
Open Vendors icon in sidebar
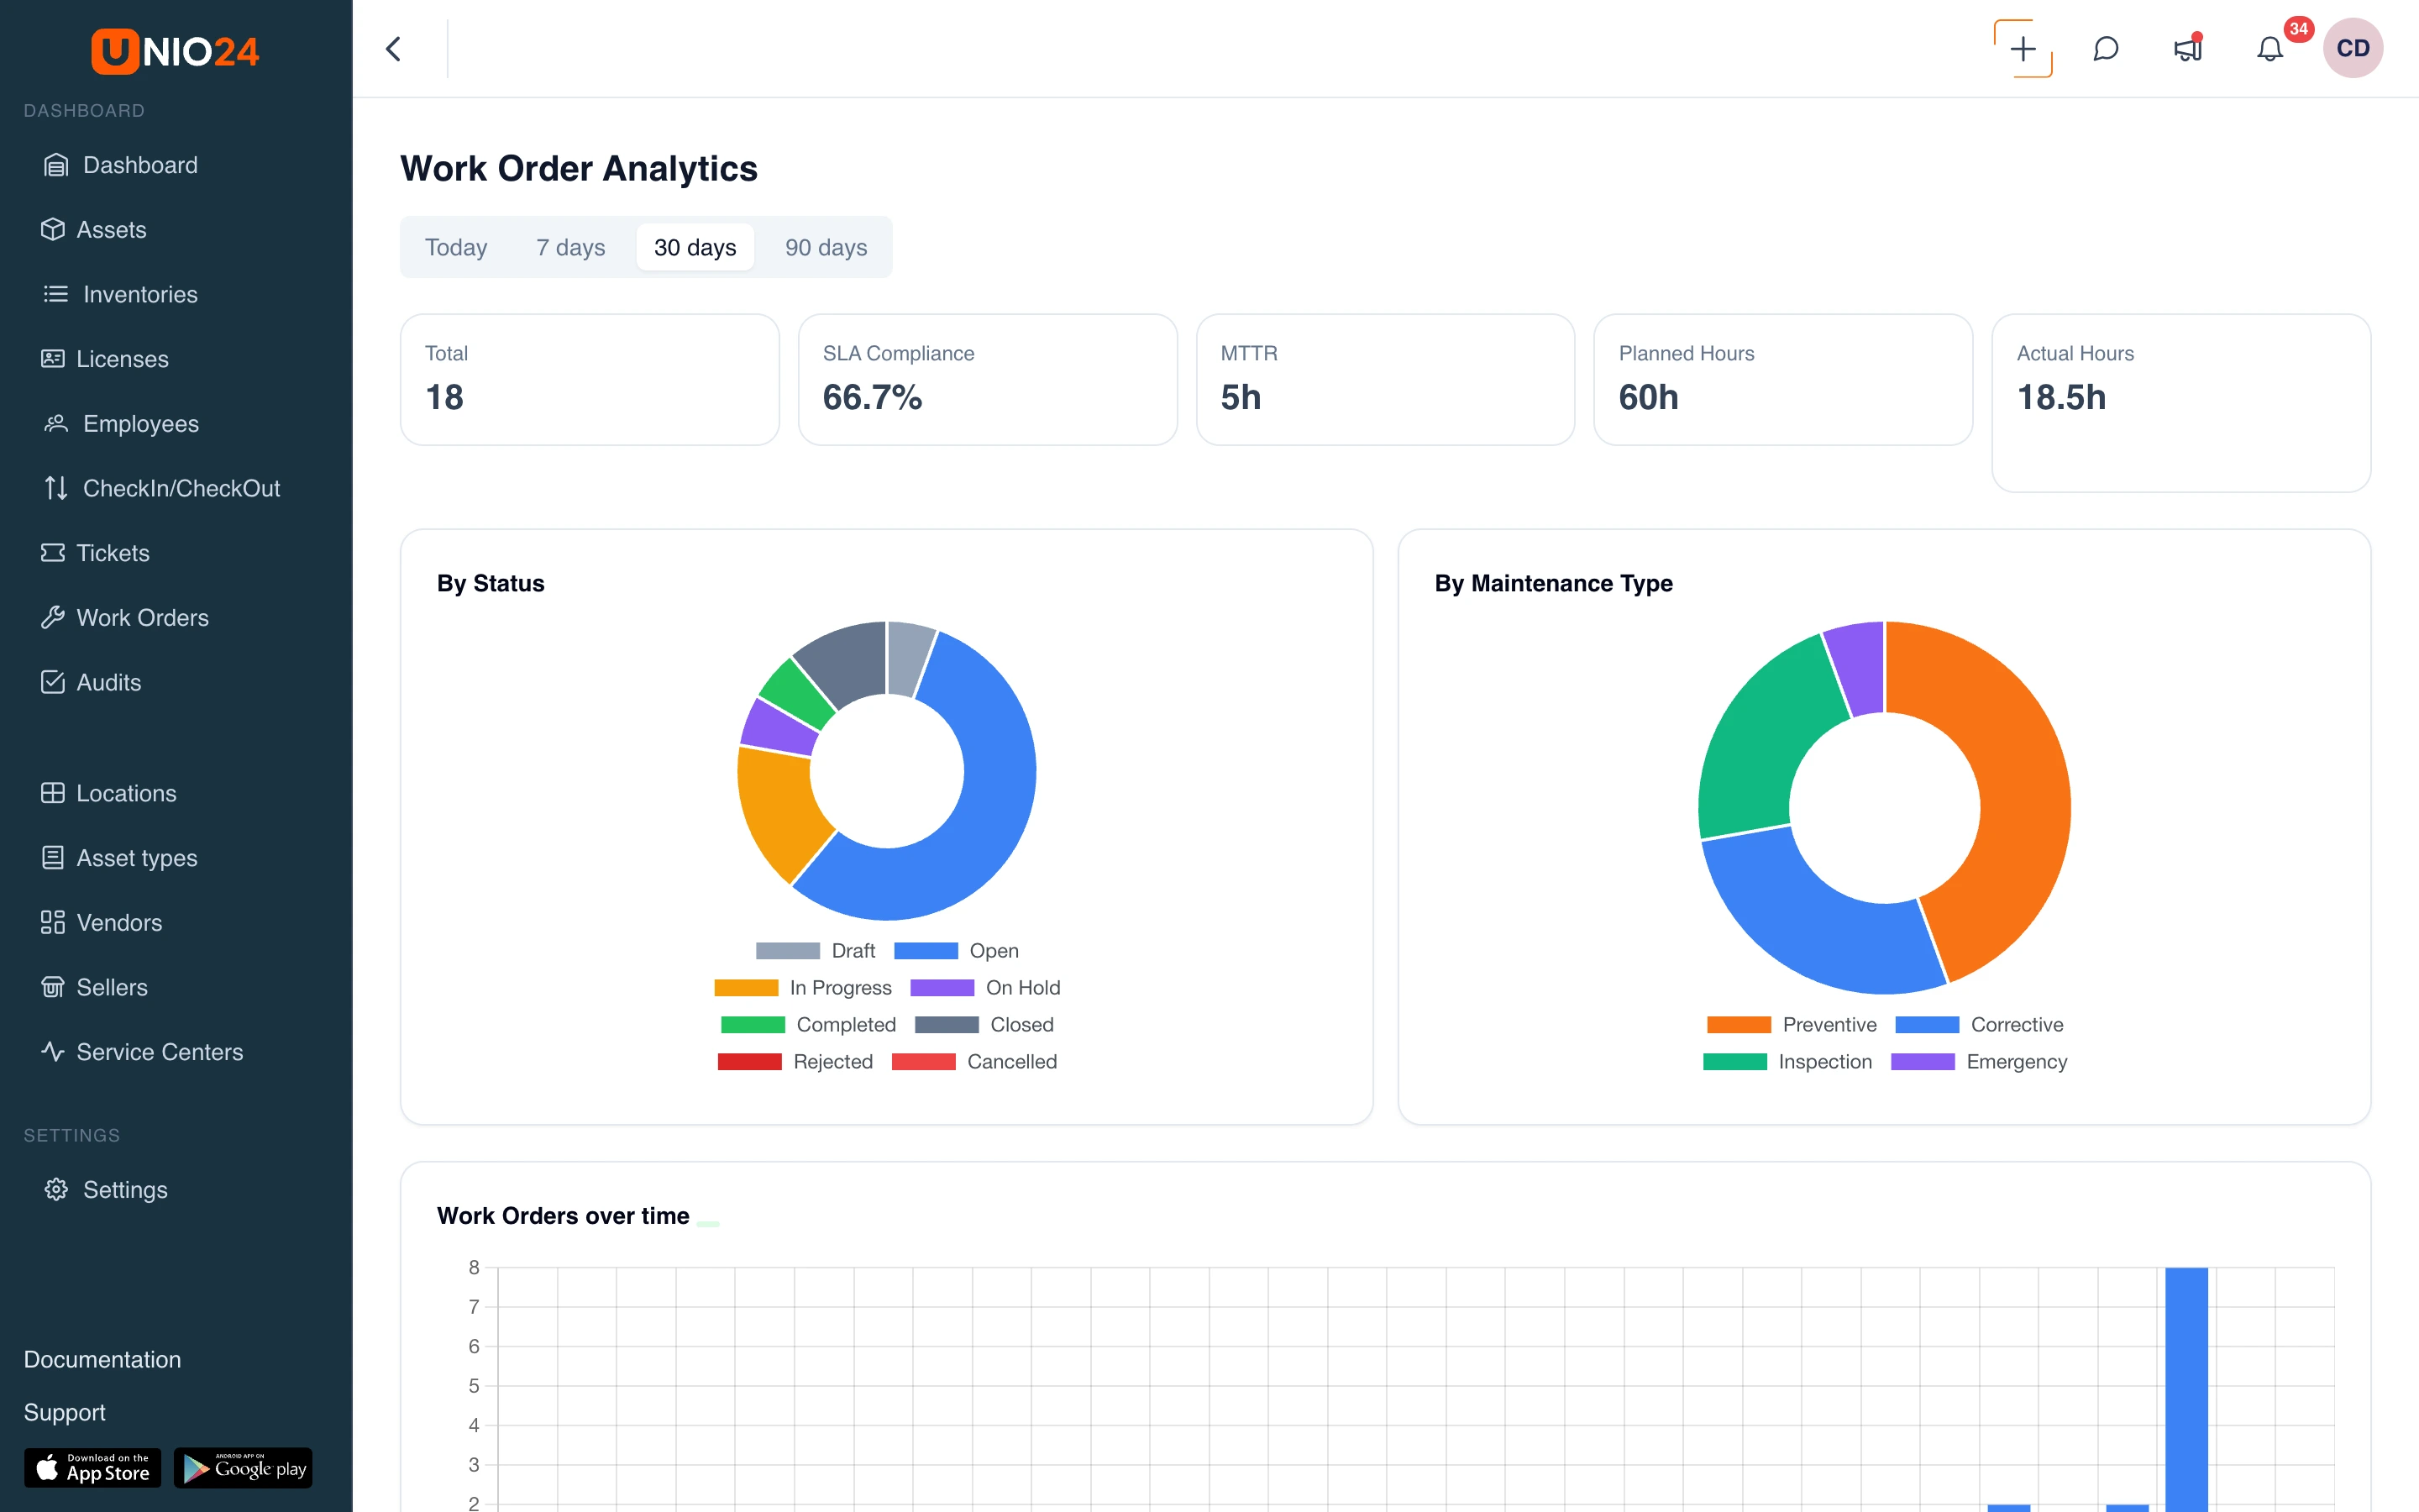click(x=53, y=922)
